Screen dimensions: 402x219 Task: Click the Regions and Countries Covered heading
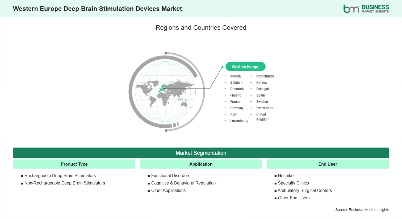(201, 28)
